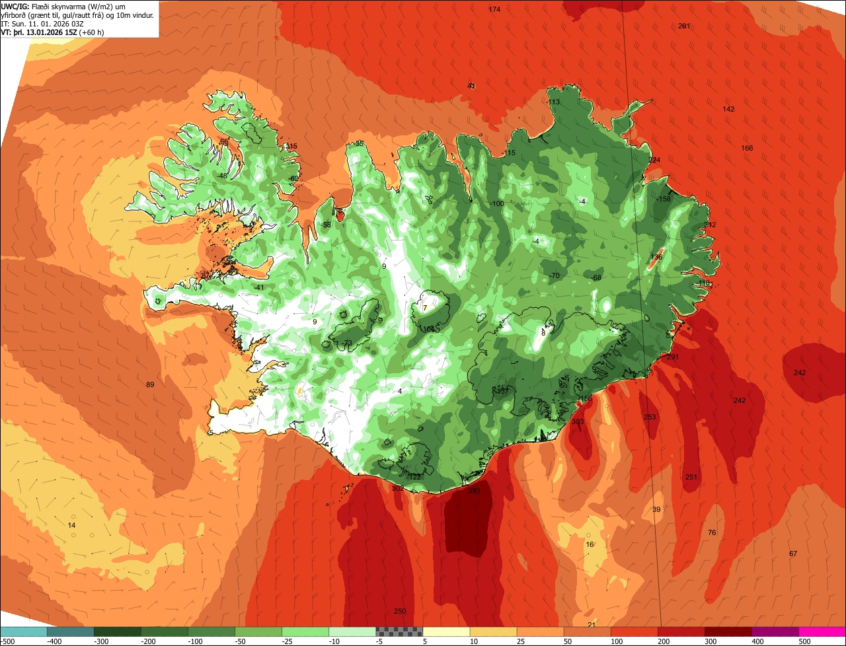Select the -68 value in the eastern highlands

click(x=596, y=277)
